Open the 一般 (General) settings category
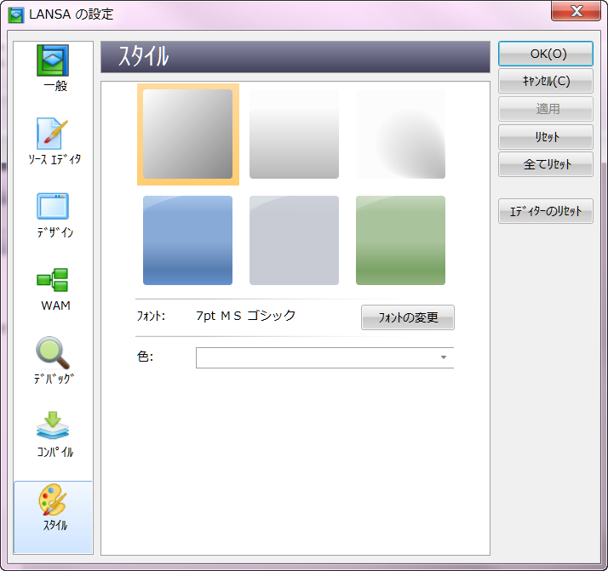608x571 pixels. coord(53,69)
